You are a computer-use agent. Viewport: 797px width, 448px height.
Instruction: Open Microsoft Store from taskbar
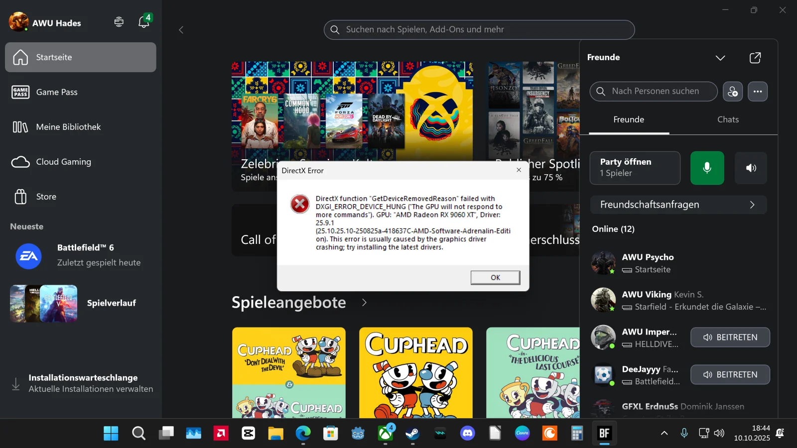point(330,434)
